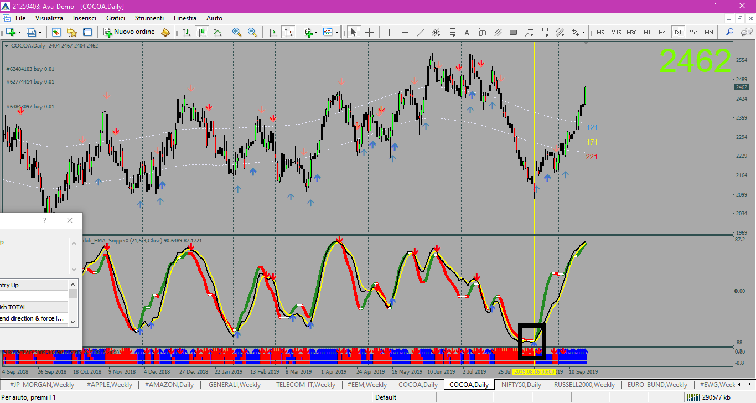Draw a vertical line tool
The height and width of the screenshot is (403, 756).
point(389,32)
